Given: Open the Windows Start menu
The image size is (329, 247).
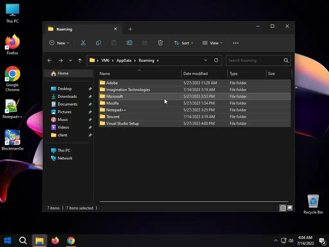Looking at the screenshot, I should pos(8,241).
